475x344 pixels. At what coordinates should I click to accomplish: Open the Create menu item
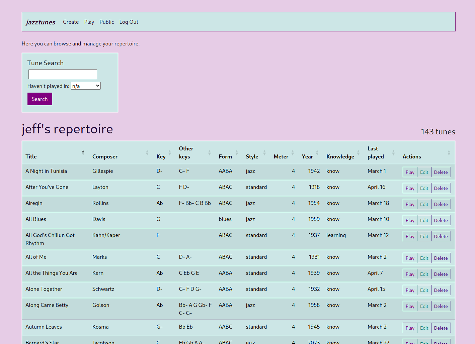[71, 22]
